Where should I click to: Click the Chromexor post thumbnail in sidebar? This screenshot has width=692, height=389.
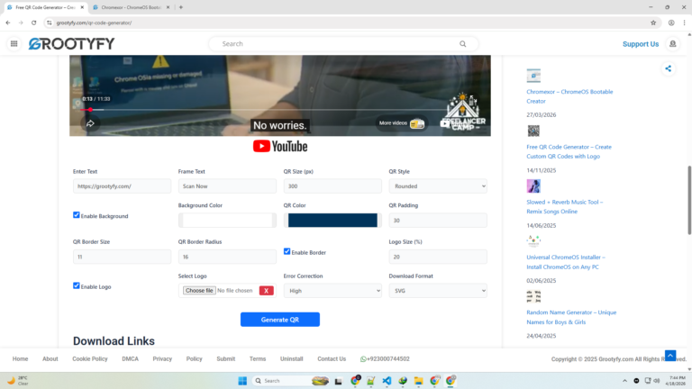pos(533,76)
